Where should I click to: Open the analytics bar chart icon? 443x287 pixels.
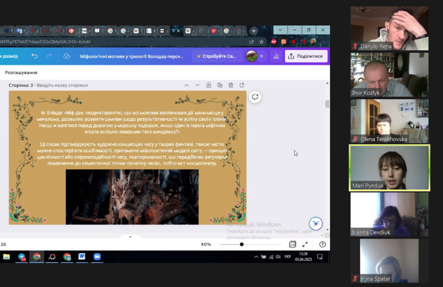coord(276,56)
